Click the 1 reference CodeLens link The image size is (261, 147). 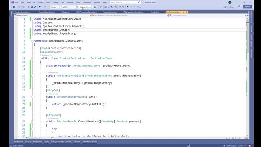click(45, 55)
